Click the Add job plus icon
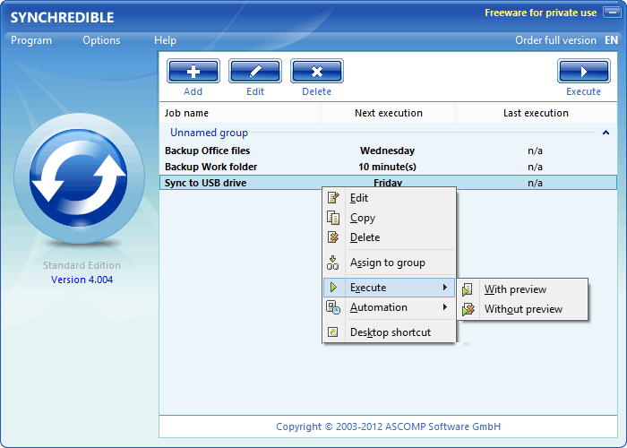This screenshot has height=448, width=627. pyautogui.click(x=193, y=72)
